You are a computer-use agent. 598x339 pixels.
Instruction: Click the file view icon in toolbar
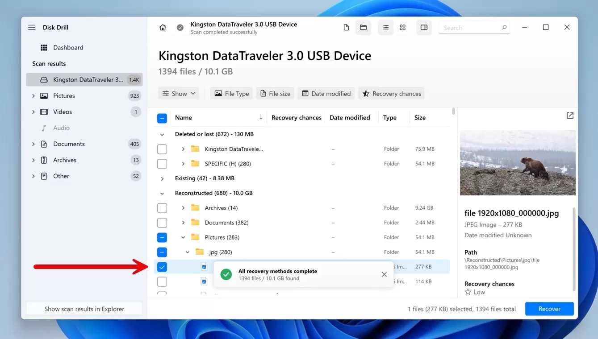point(346,27)
